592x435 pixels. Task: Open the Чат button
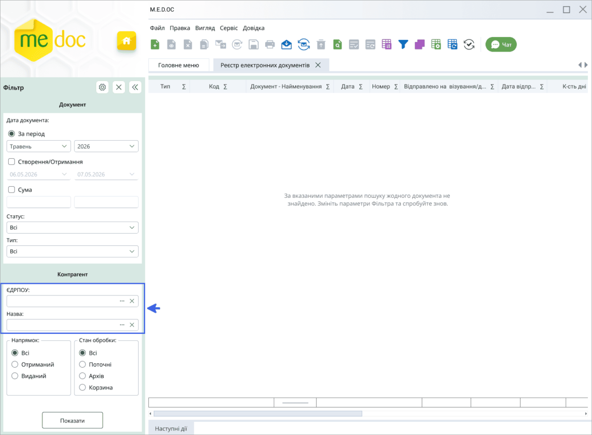[501, 45]
